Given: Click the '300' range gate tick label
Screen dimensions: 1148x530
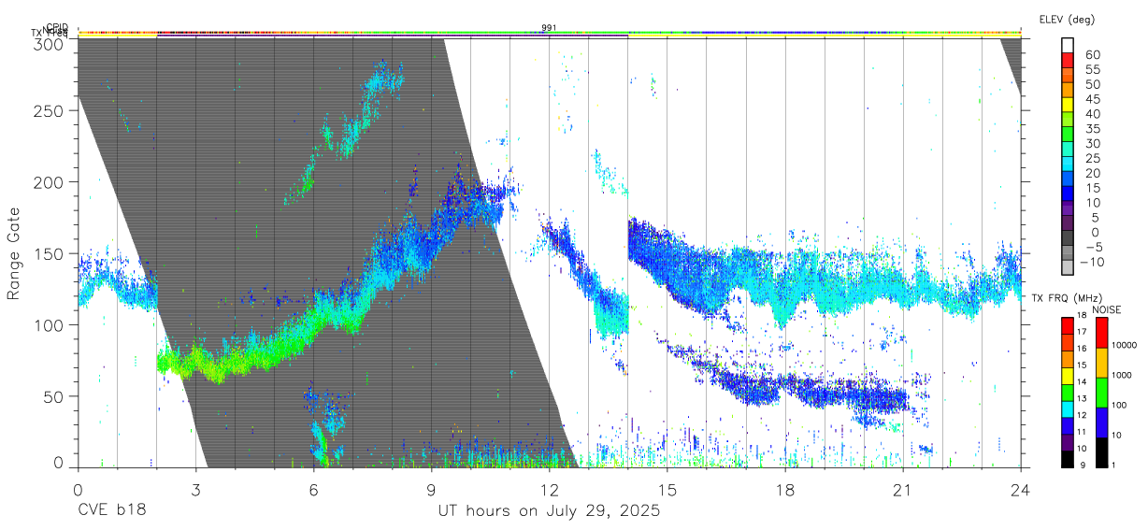Looking at the screenshot, I should 47,44.
